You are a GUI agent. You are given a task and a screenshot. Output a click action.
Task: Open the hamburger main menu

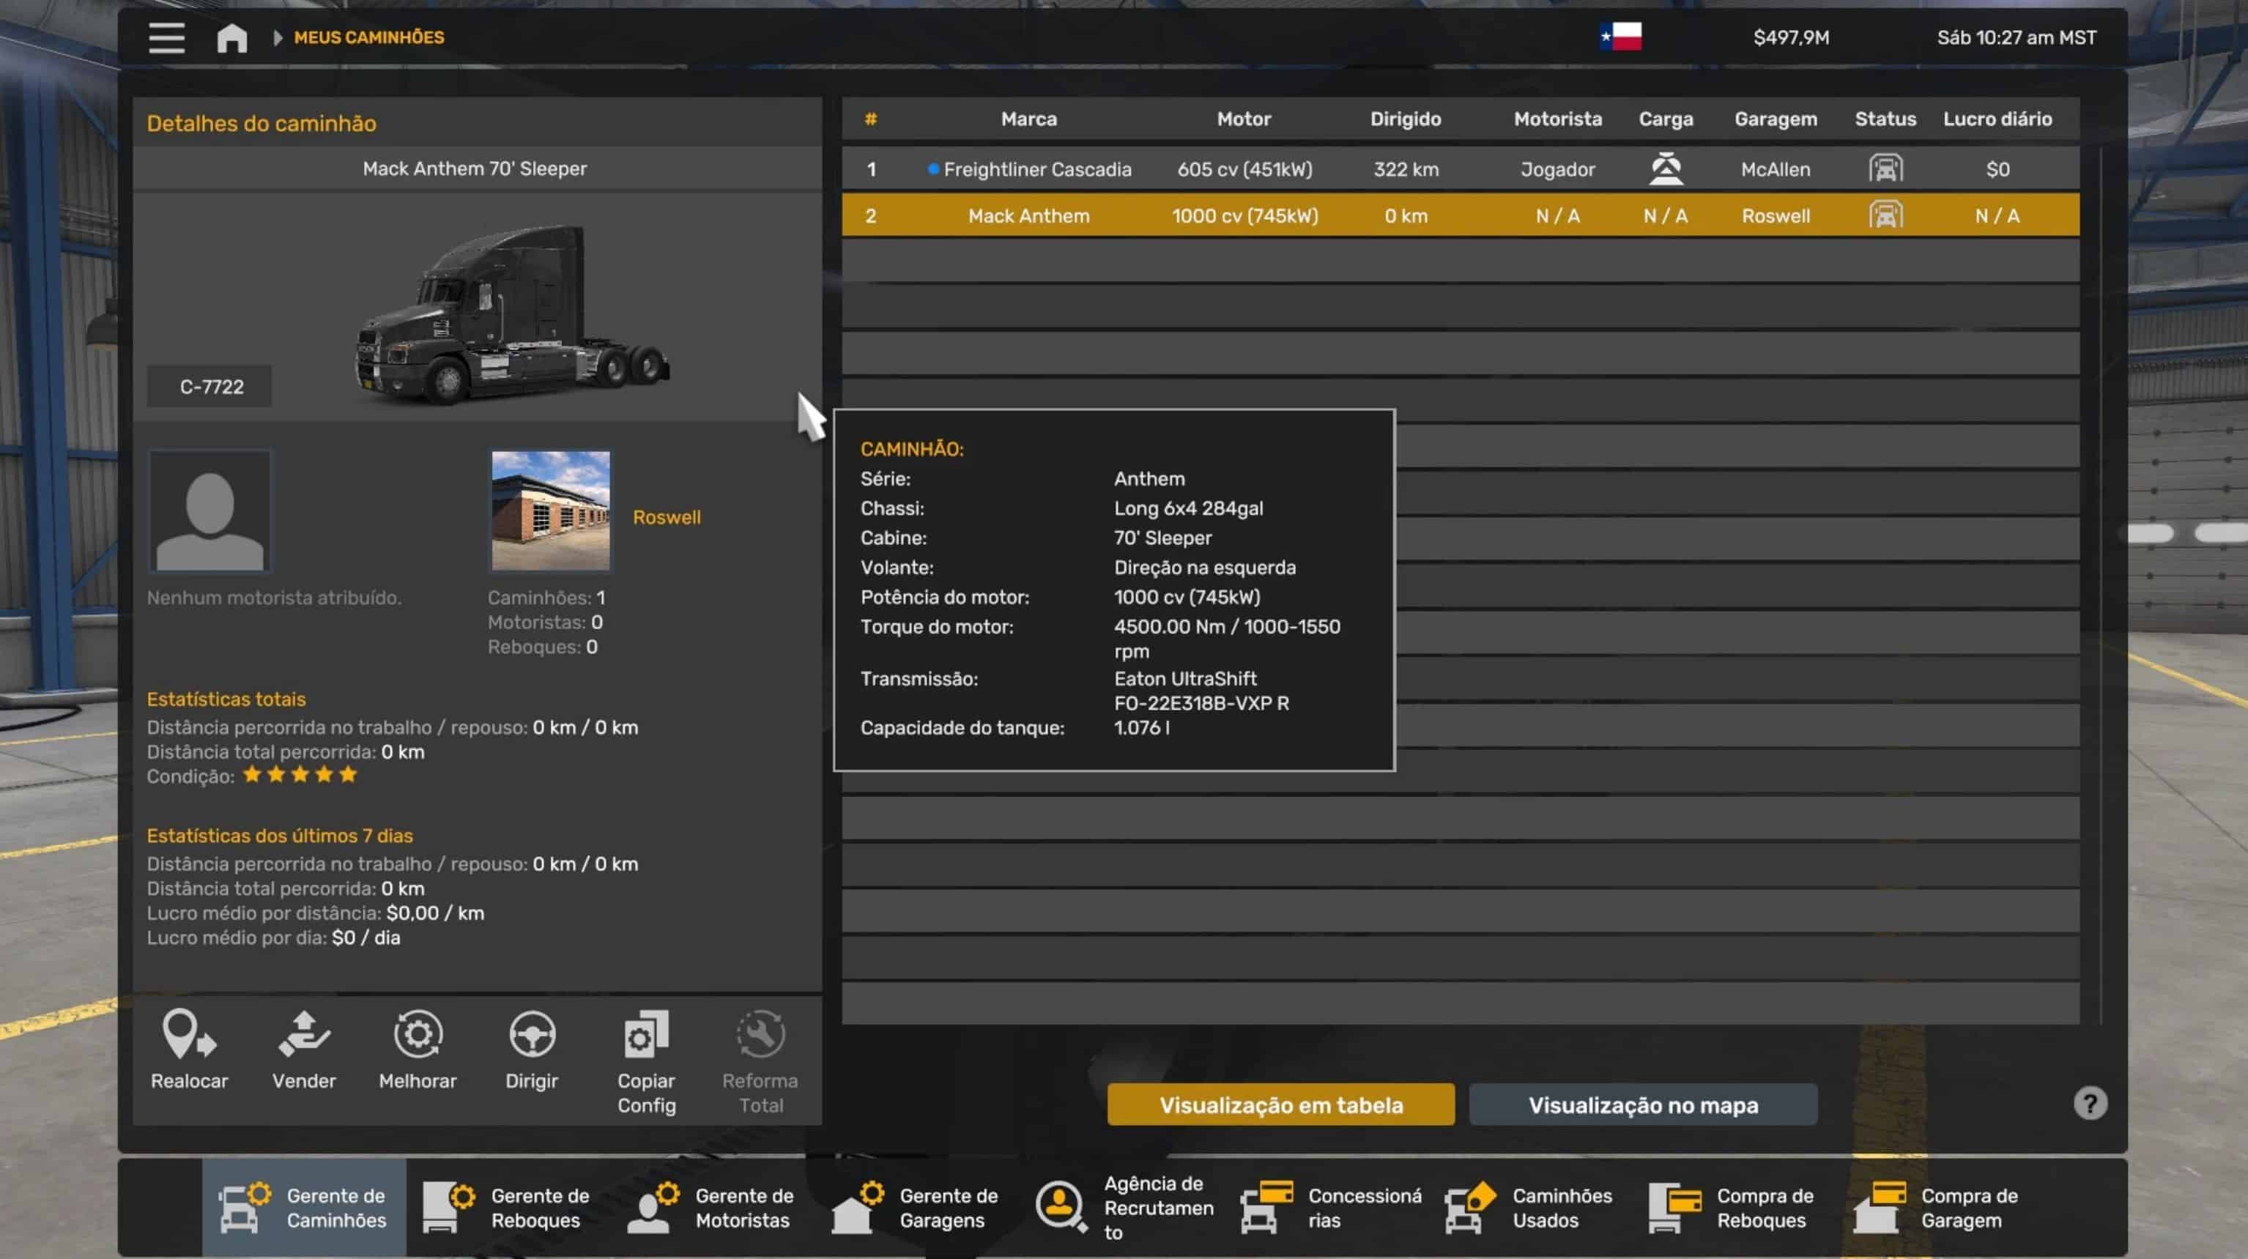point(166,37)
